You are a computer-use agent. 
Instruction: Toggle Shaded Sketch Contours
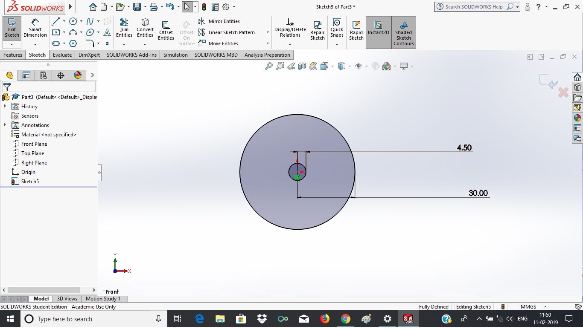tap(404, 32)
